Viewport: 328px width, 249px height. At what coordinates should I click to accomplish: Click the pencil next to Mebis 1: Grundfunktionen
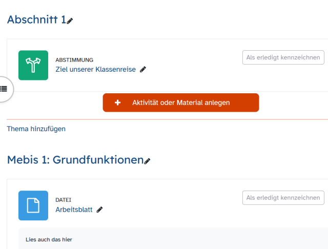click(148, 161)
